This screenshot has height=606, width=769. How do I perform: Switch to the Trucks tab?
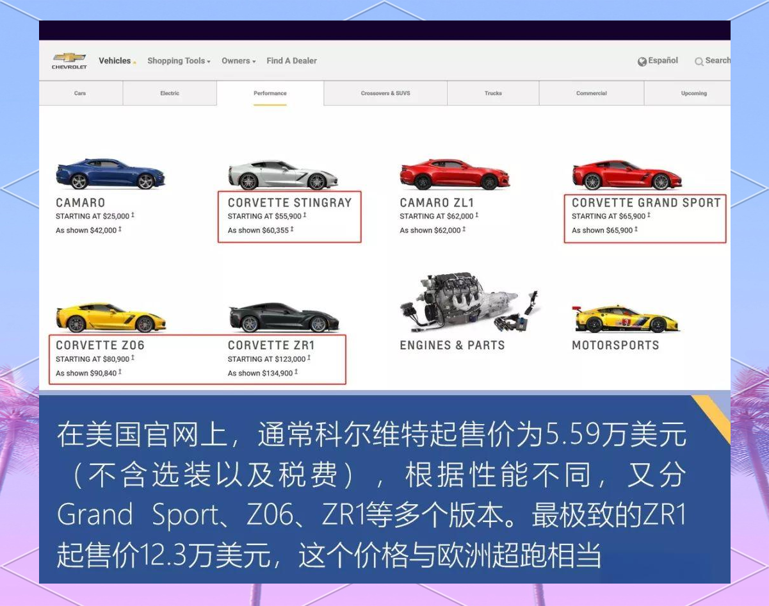[x=493, y=94]
